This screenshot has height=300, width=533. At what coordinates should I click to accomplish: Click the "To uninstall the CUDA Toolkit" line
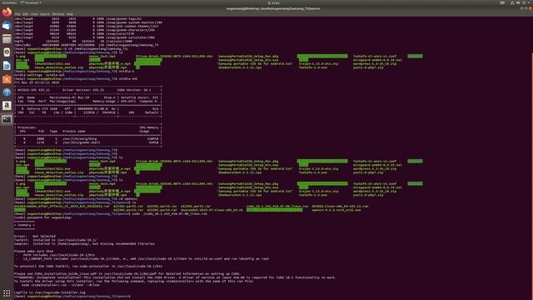pos(88,266)
